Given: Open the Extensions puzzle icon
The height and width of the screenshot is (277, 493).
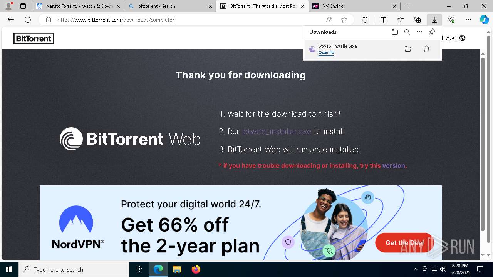Looking at the screenshot, I should tap(365, 20).
